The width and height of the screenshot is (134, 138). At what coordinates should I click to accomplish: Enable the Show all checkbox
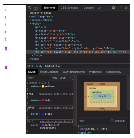112,121
